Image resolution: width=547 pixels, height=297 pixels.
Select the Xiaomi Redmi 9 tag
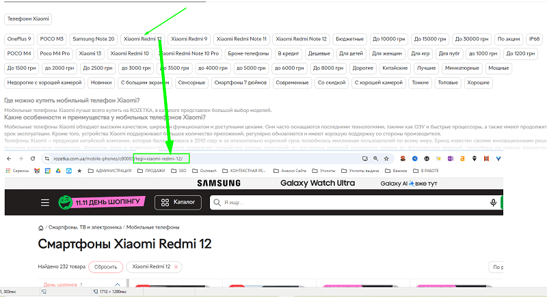pos(189,39)
